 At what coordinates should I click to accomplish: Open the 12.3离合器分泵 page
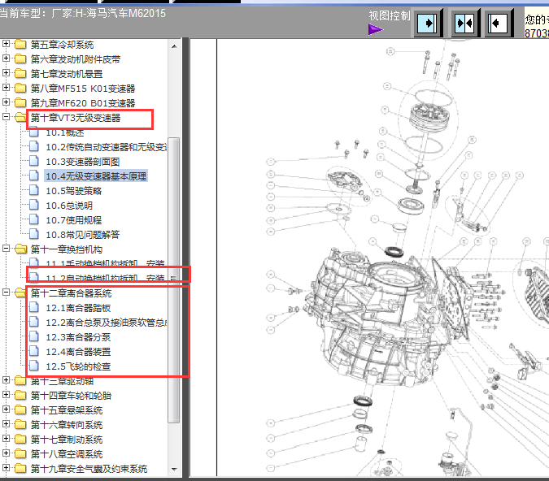point(78,337)
